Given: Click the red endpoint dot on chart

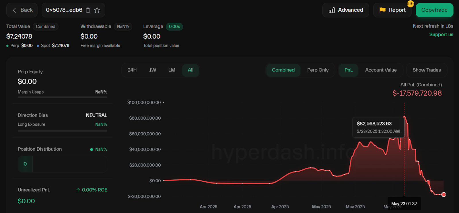Looking at the screenshot, I should pyautogui.click(x=444, y=195).
